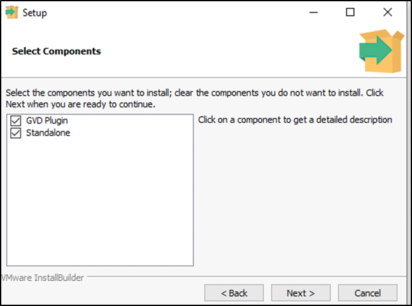Uncheck the Standalone checkbox

click(x=16, y=133)
